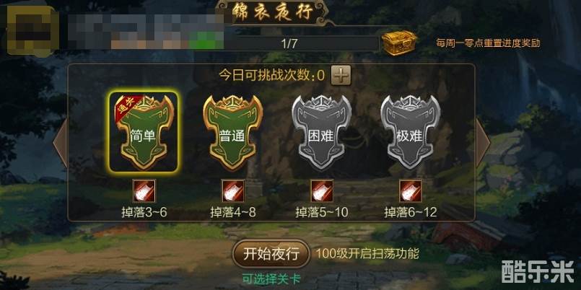Go to previous page with left arrow
Viewport: 581px width, 290px height.
pyautogui.click(x=60, y=143)
